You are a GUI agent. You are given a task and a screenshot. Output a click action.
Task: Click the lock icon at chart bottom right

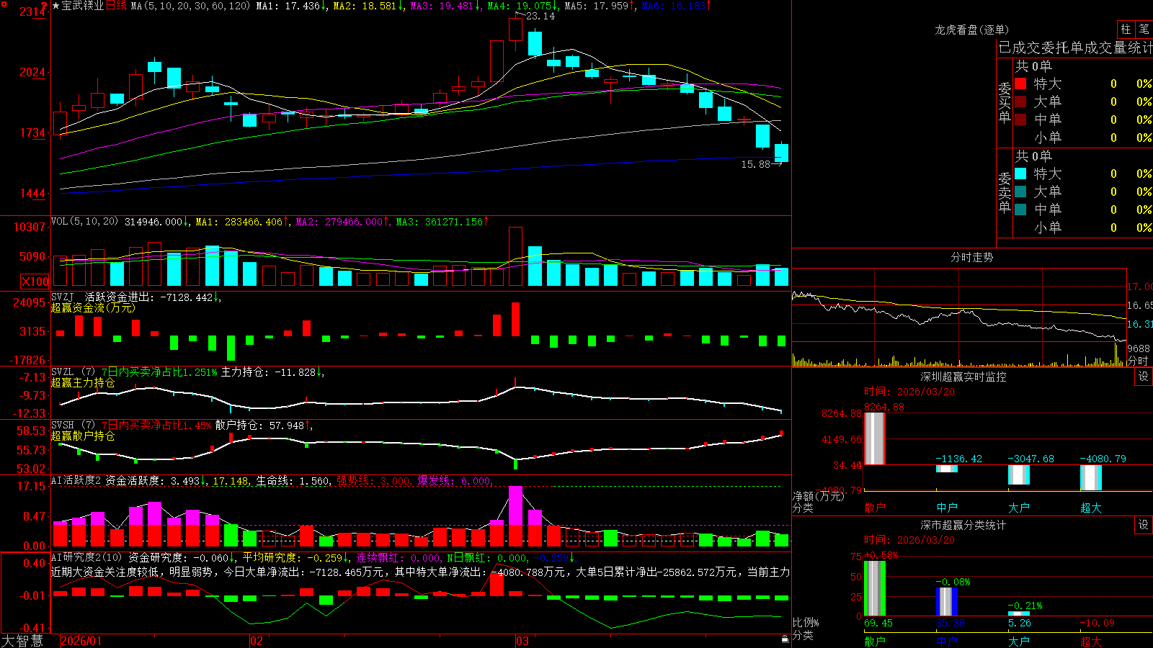(785, 639)
